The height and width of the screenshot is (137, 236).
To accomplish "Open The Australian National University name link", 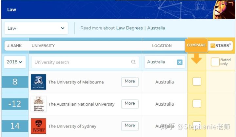I will 81,104.
